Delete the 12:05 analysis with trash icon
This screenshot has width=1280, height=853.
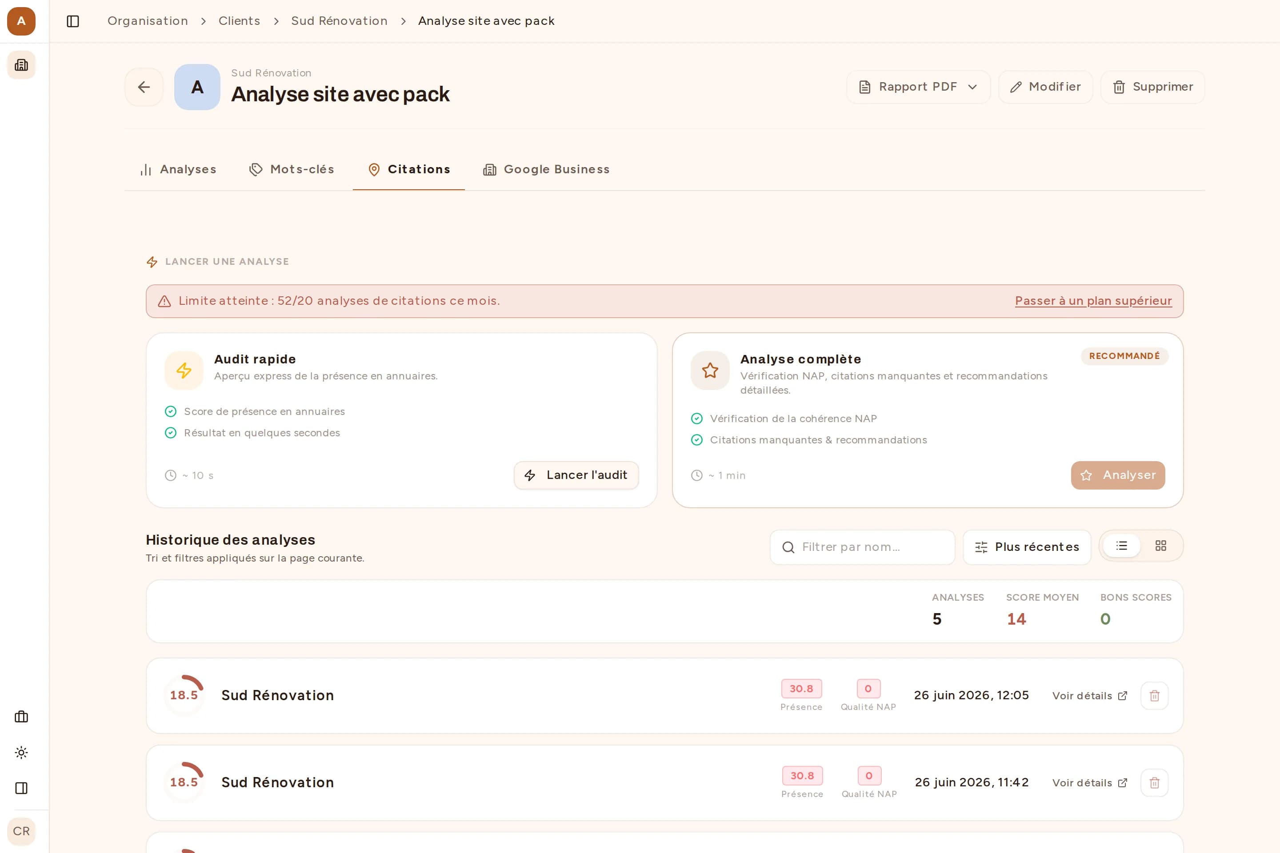click(x=1154, y=696)
